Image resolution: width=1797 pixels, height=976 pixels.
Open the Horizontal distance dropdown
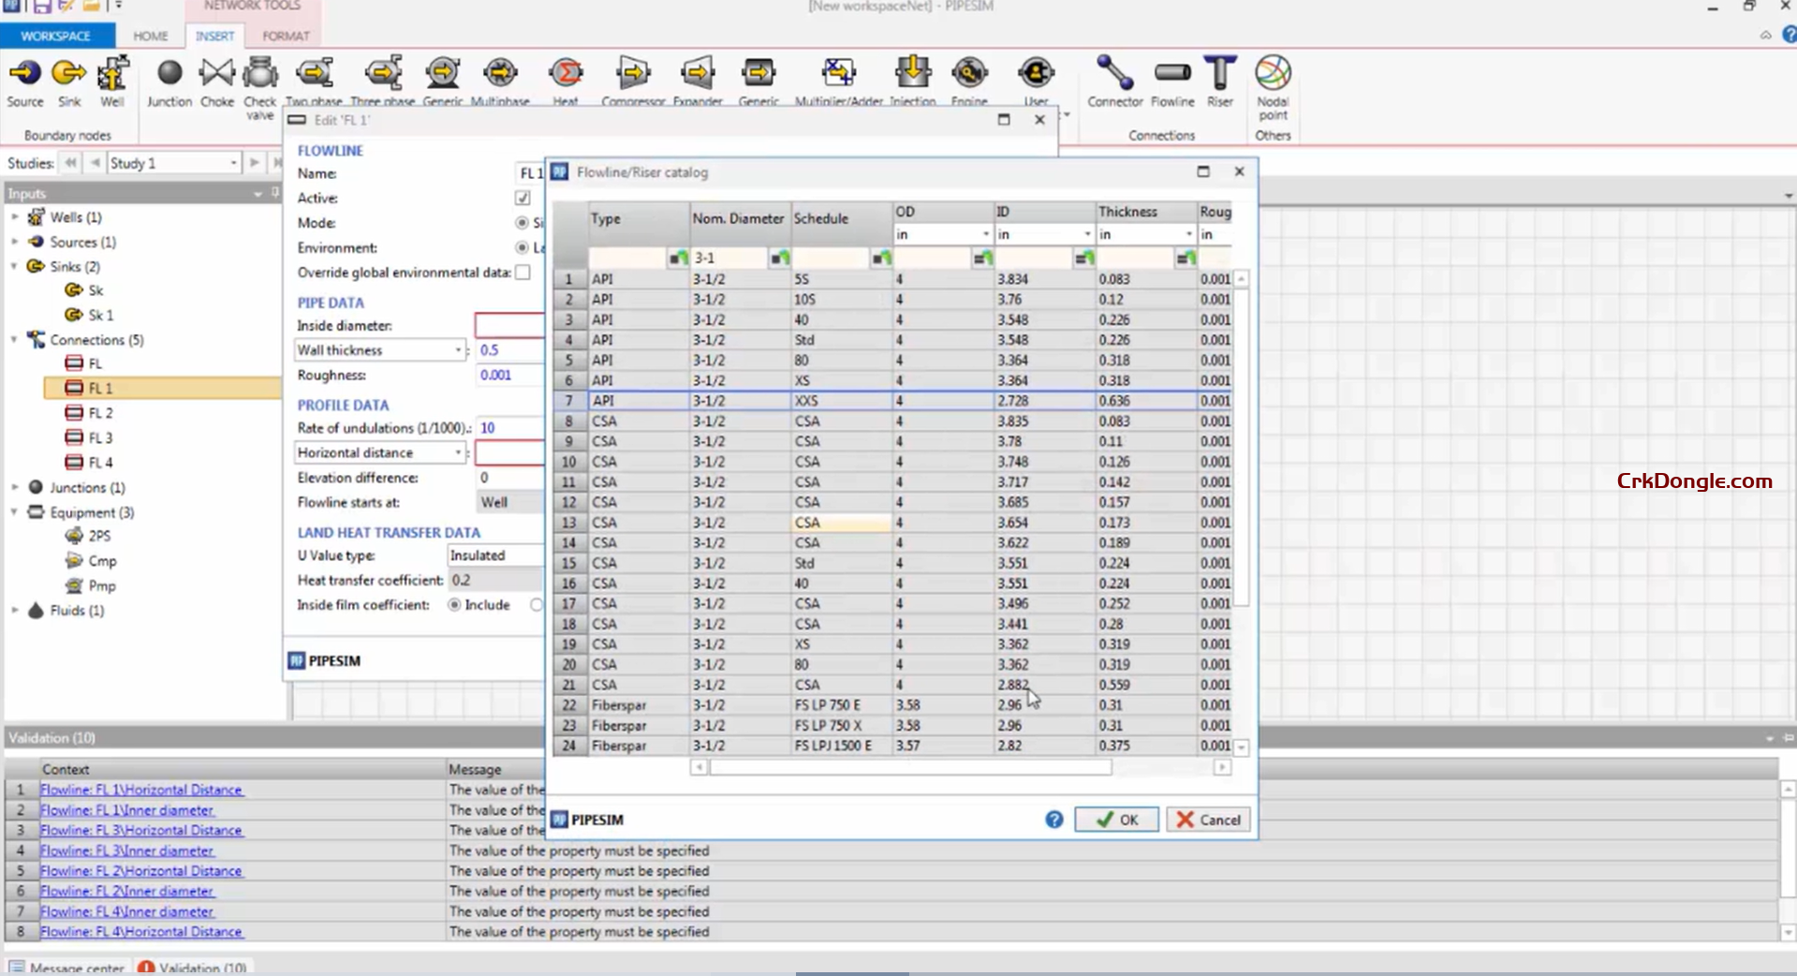click(458, 452)
